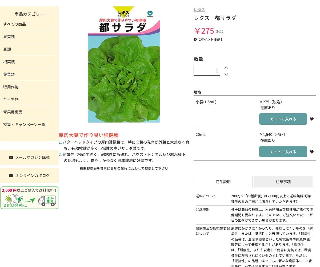Open the 豆類 category
Image resolution: width=320 pixels, height=267 pixels.
(7, 49)
